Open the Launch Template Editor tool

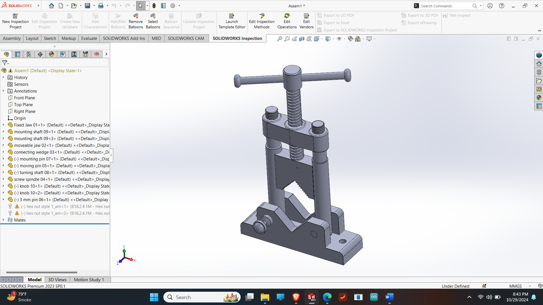[x=232, y=21]
